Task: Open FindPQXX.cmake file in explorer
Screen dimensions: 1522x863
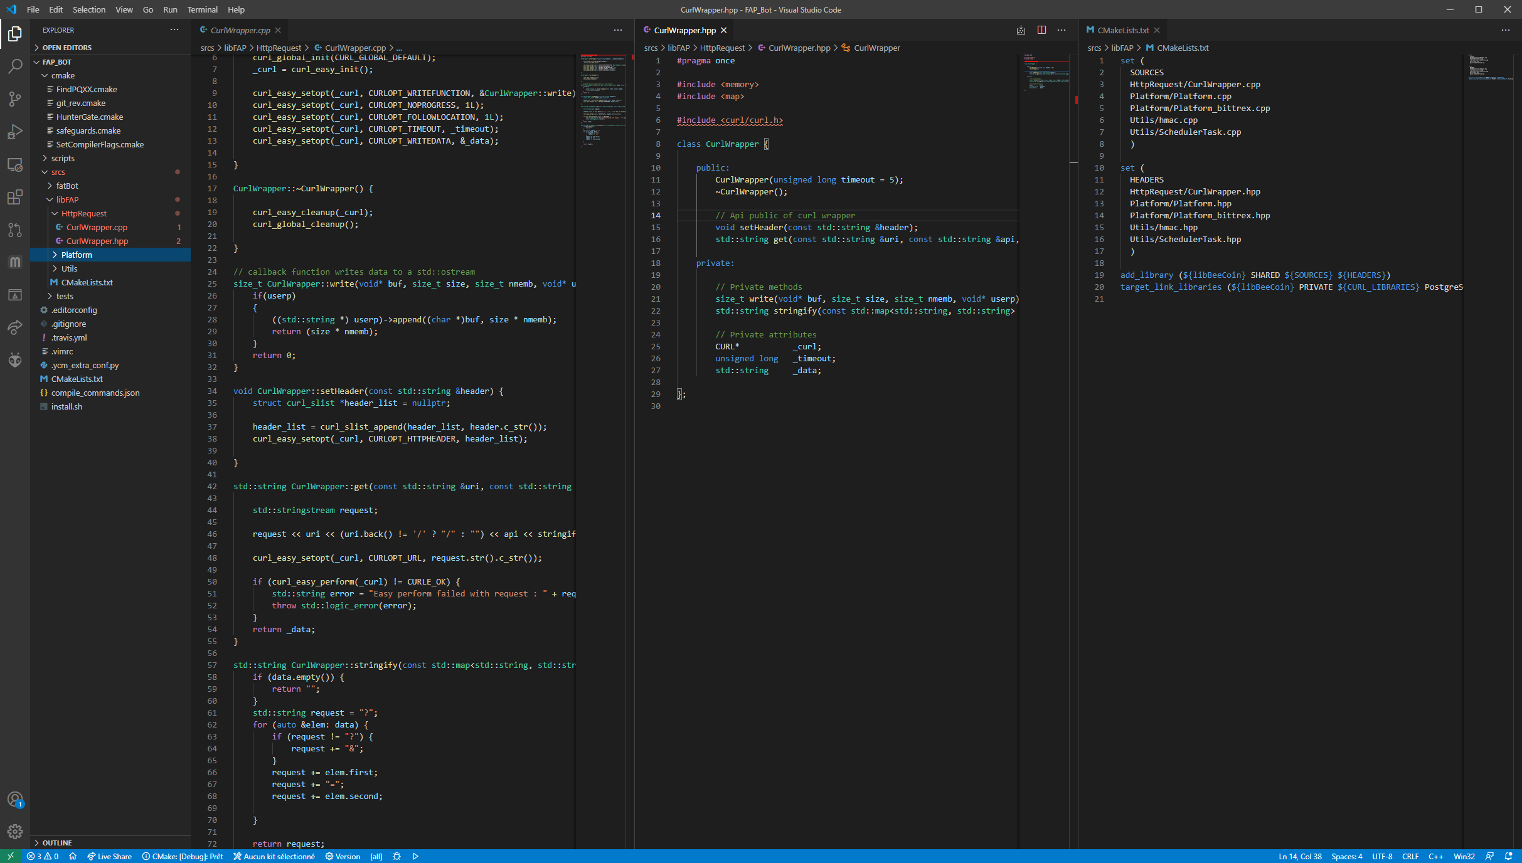Action: point(110,89)
